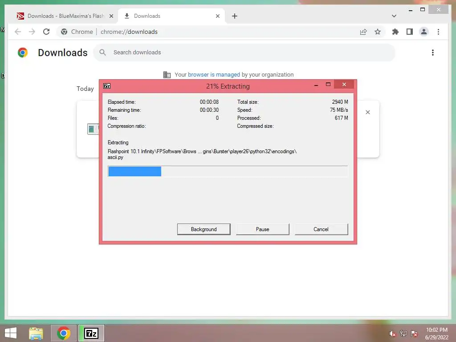
Task: Click the 'Today' date label
Action: tap(85, 89)
